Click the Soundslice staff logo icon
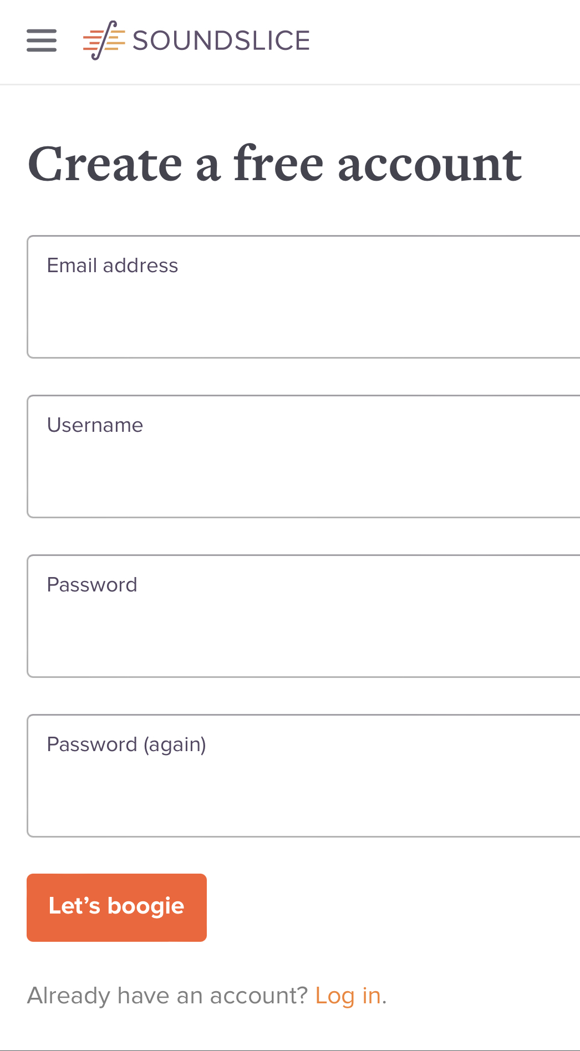 (104, 40)
